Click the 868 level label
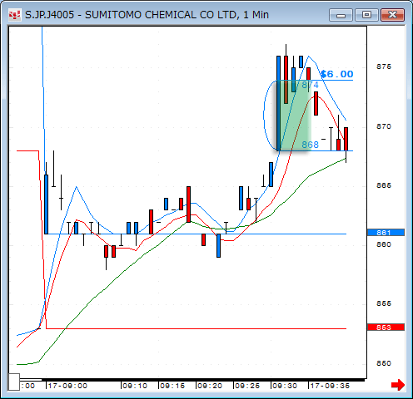The image size is (413, 399). pyautogui.click(x=310, y=145)
